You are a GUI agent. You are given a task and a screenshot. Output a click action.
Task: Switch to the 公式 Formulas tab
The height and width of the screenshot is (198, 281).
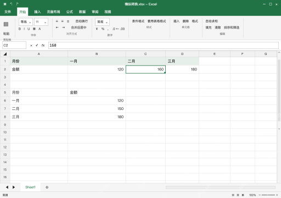coord(70,12)
